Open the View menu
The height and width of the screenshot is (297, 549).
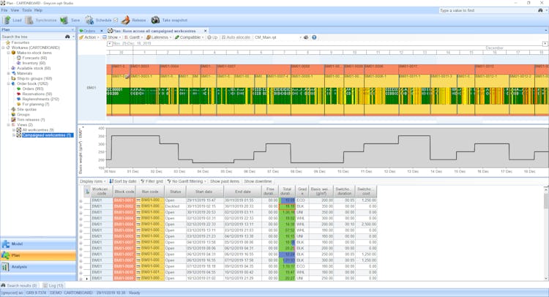coord(15,10)
